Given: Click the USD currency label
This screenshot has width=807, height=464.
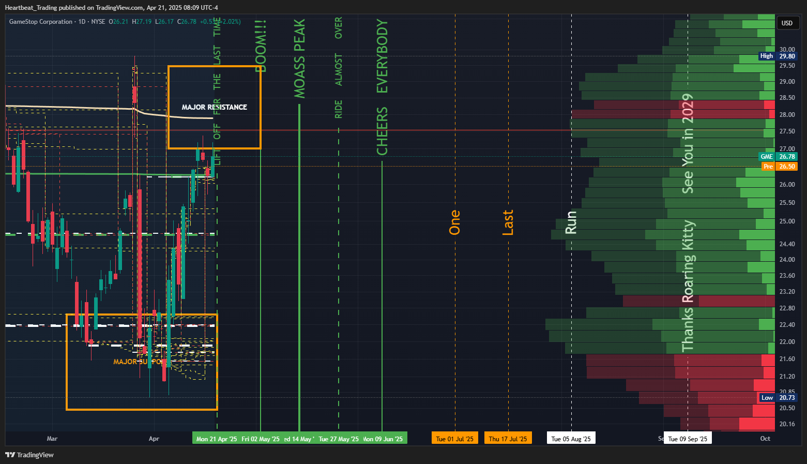Looking at the screenshot, I should (x=787, y=23).
